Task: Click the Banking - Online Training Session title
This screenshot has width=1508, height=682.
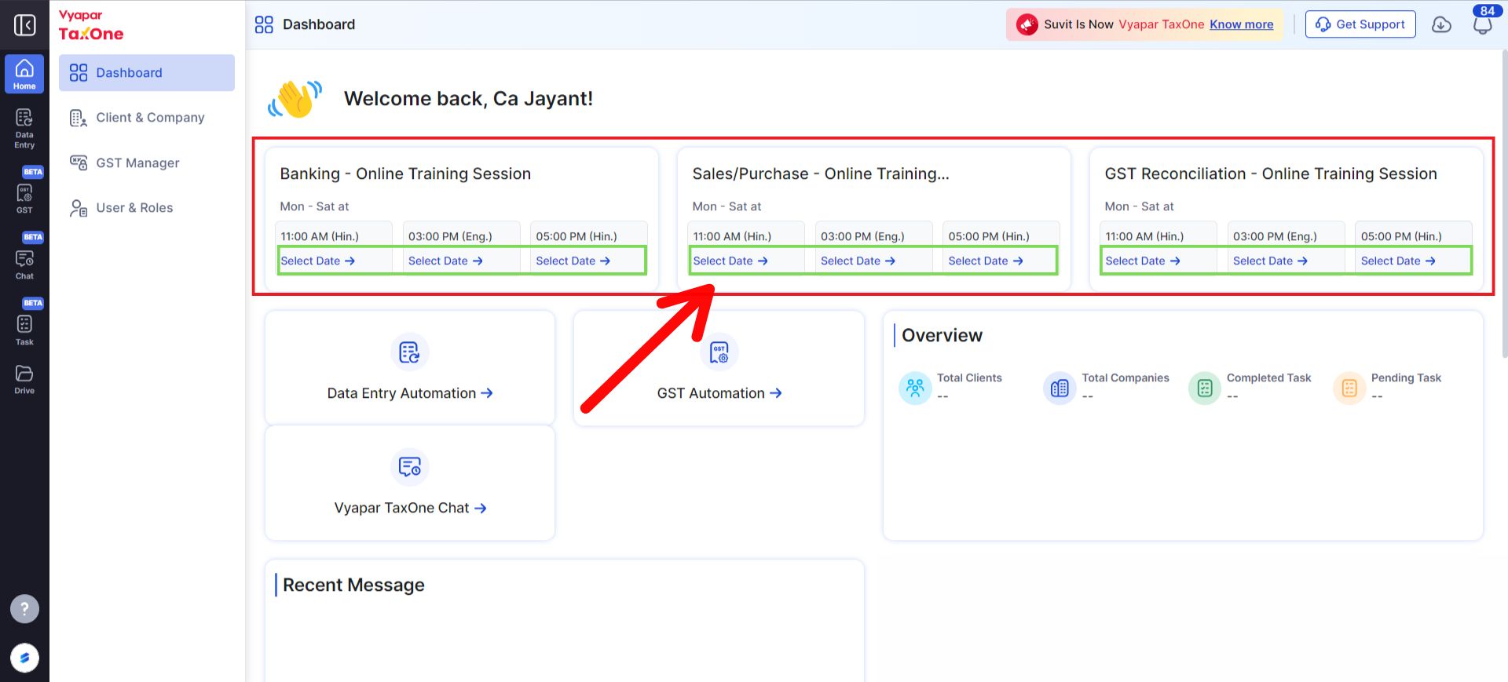Action: (x=405, y=173)
